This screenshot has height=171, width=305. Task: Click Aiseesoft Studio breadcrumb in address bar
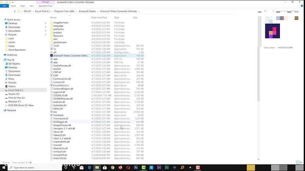point(87,11)
